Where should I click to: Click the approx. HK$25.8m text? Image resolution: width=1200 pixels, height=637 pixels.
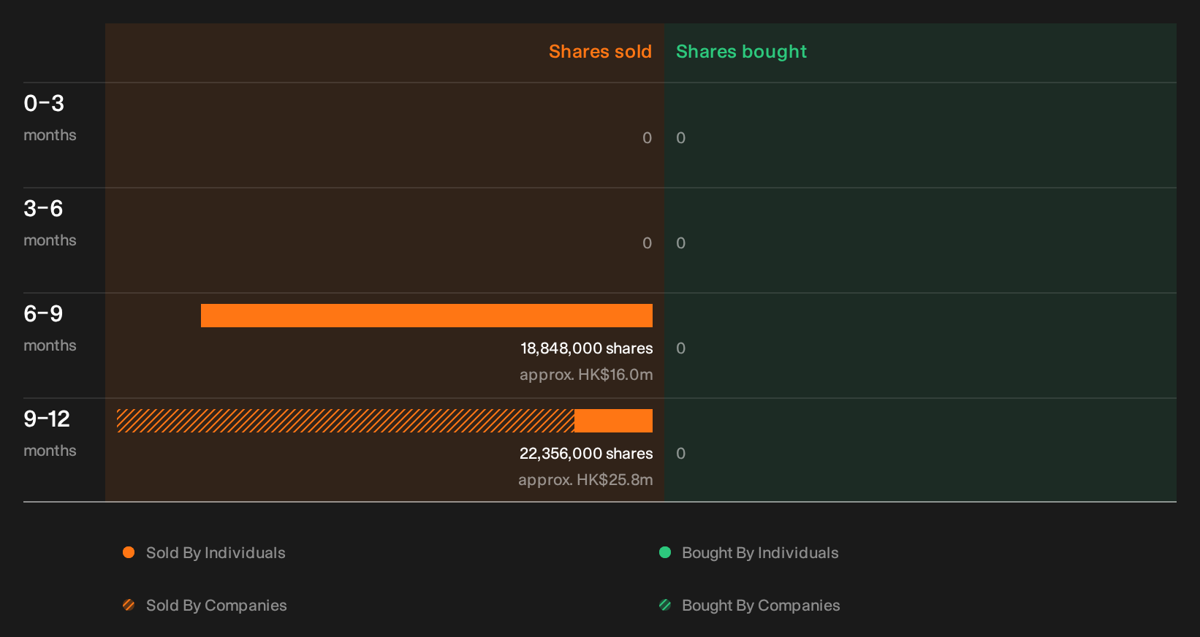pos(585,480)
